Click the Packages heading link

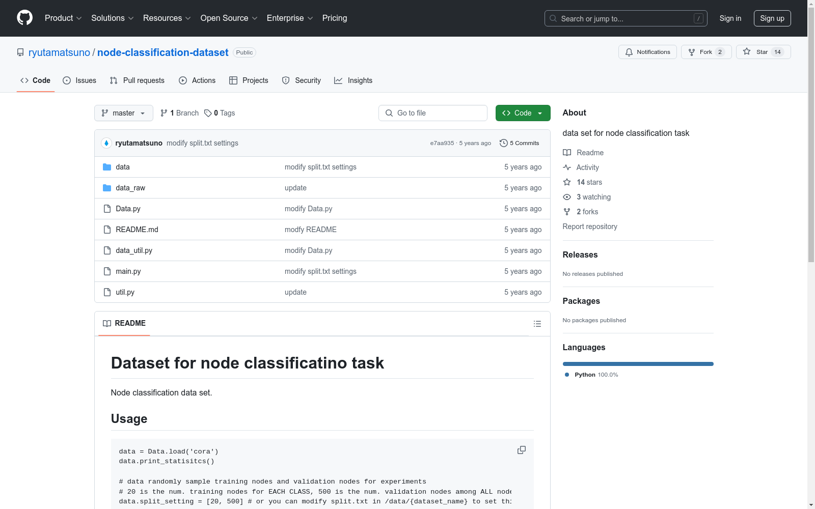point(581,301)
